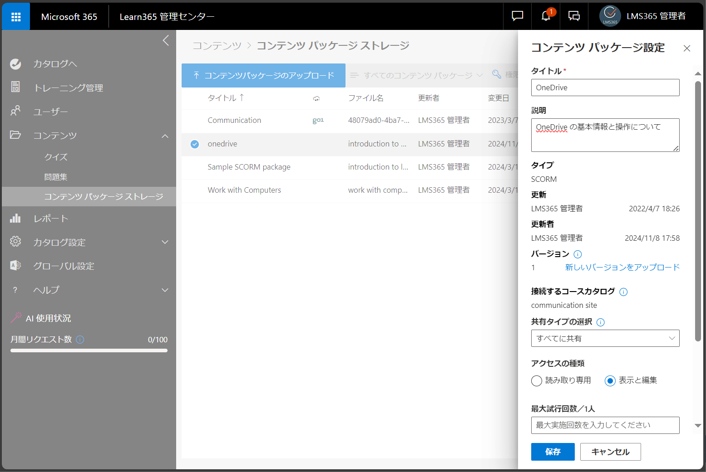Click the cloud column header icon
This screenshot has height=472, width=706.
click(x=316, y=98)
